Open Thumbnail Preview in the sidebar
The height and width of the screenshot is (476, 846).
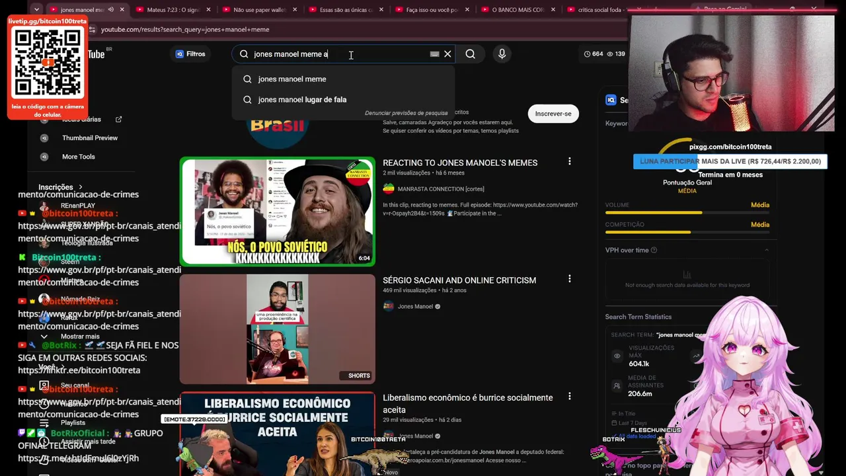(90, 138)
